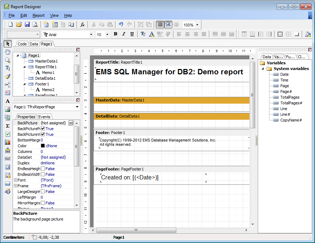315x243 pixels.
Task: Insert an OLE object
Action: (8, 159)
